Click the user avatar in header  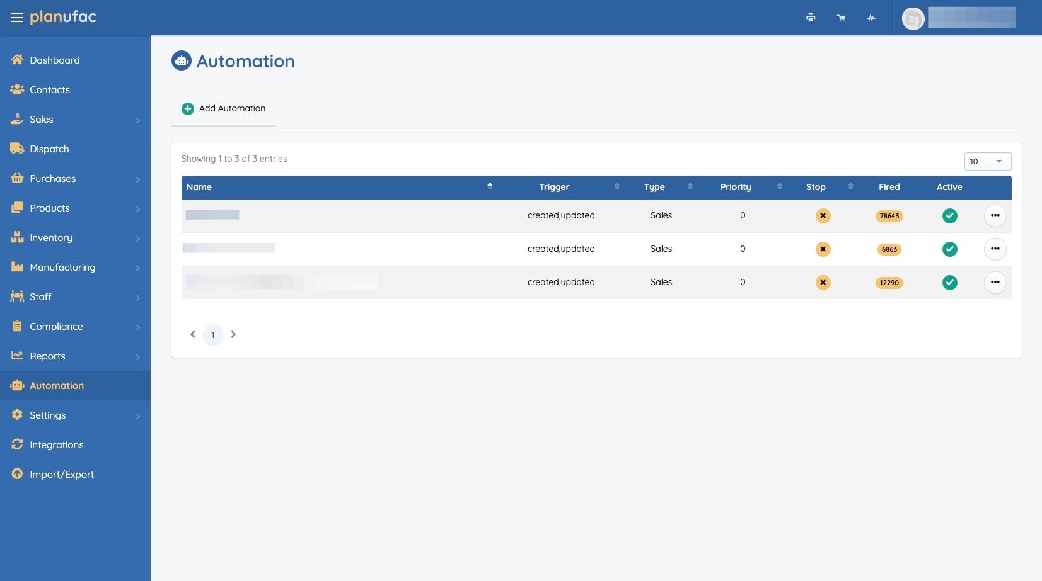pos(913,19)
